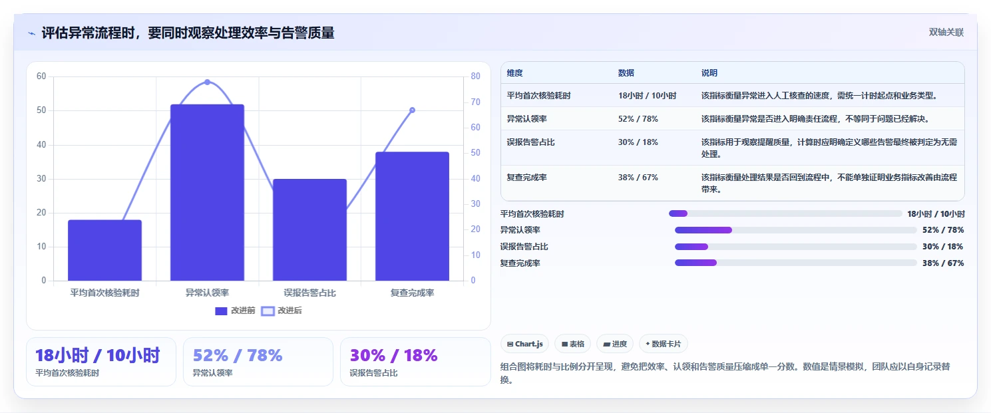Viewport: 991px width, 413px height.
Task: Click the icon inside the Chart.js tag
Action: point(510,344)
